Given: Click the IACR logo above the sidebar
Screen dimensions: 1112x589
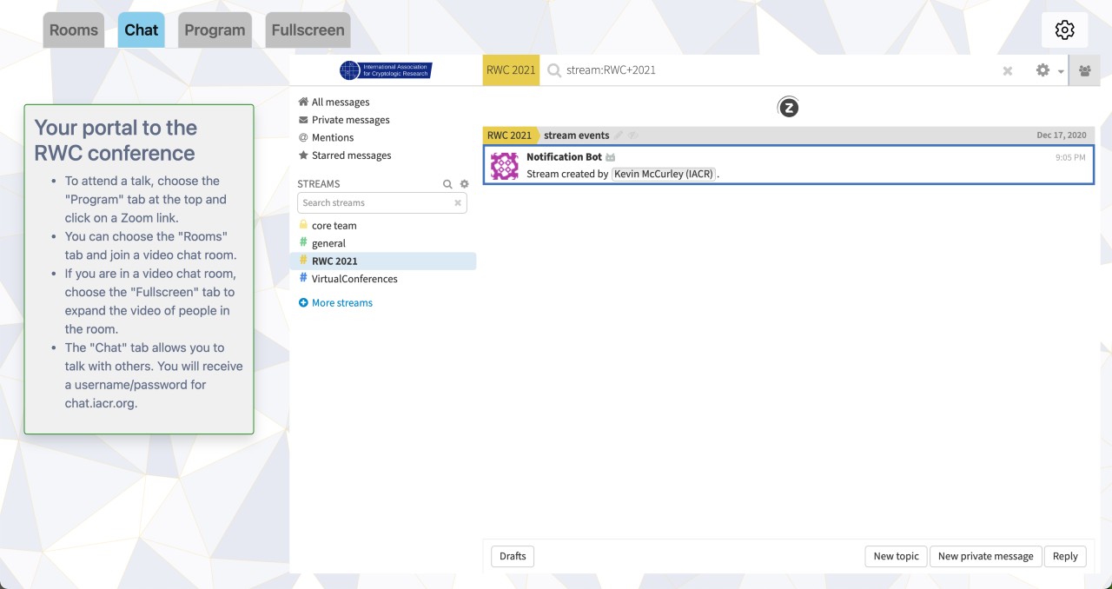Looking at the screenshot, I should coord(386,70).
